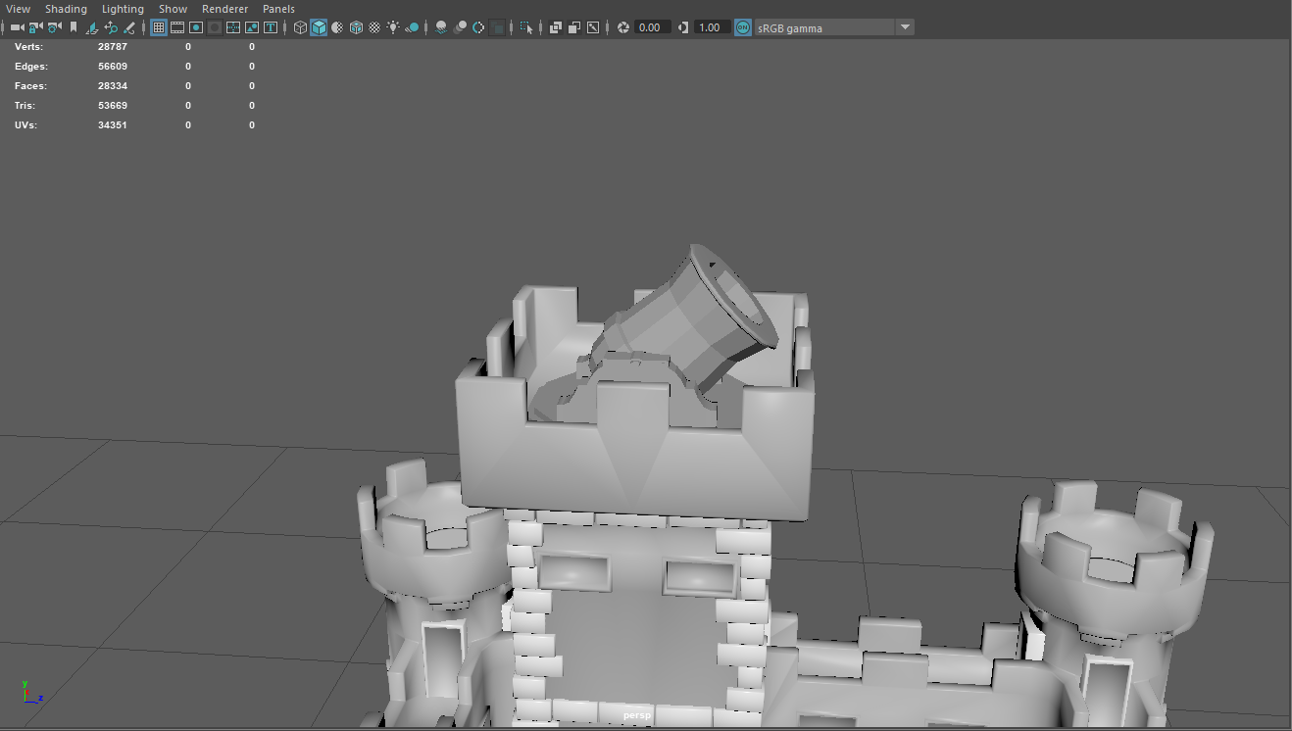Click the UVs count 34351

click(x=113, y=125)
